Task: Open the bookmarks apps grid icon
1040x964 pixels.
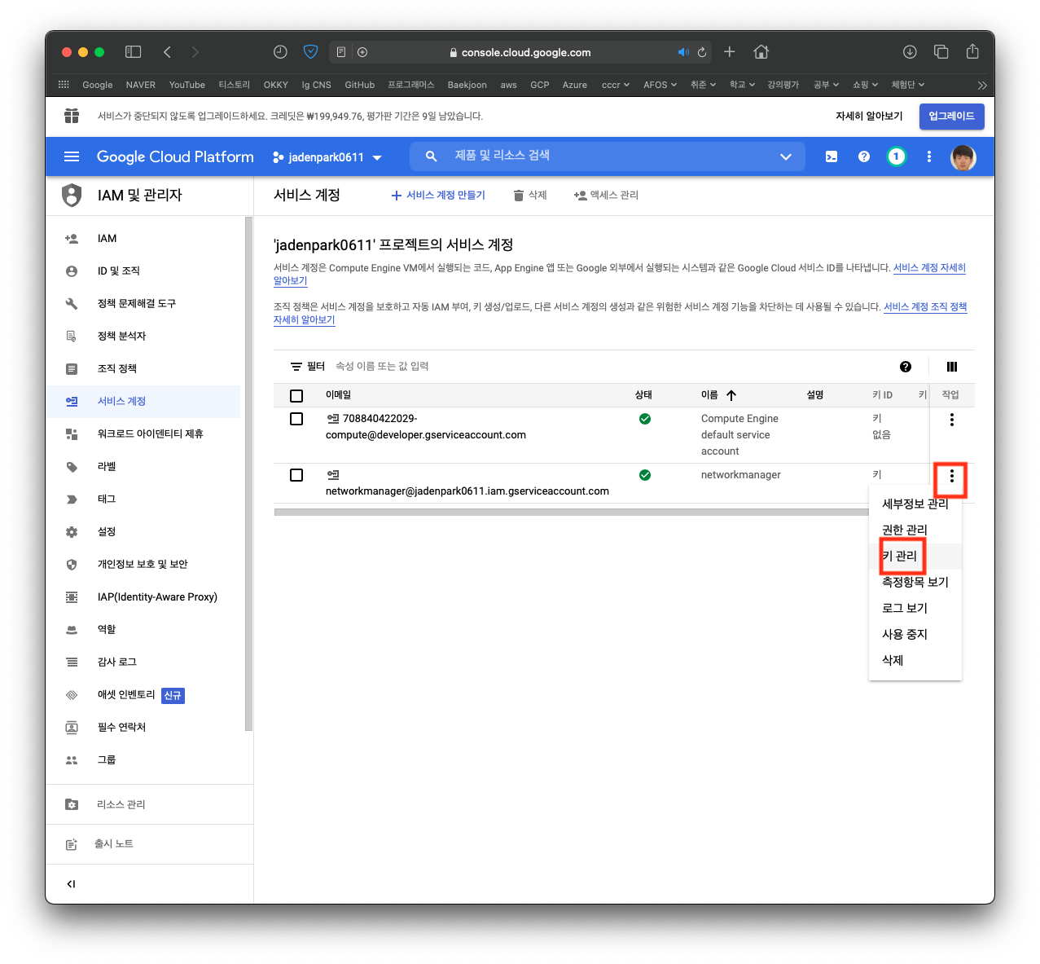Action: click(64, 85)
